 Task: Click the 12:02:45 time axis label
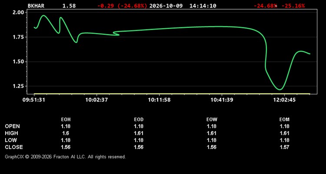284,100
